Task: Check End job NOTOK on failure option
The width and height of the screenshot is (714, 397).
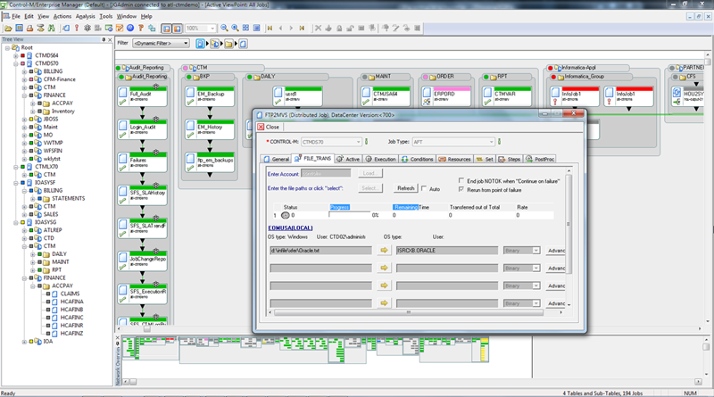Action: 461,181
